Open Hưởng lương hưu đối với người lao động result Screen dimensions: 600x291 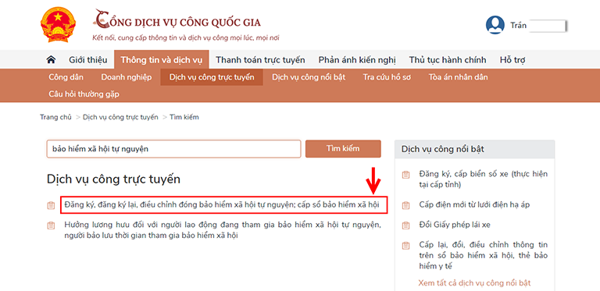click(223, 230)
